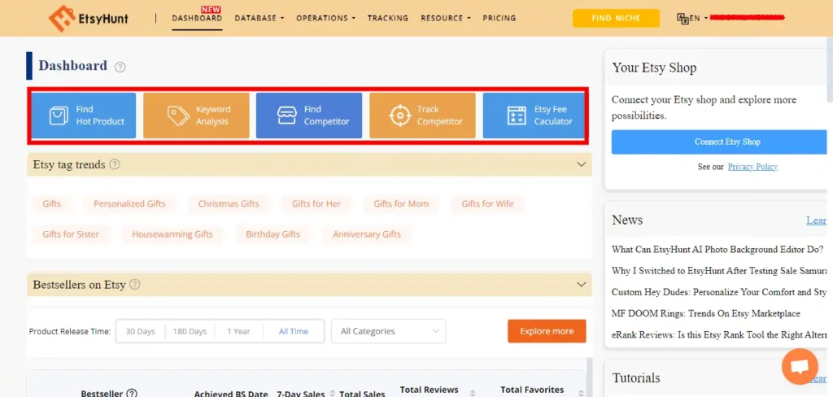Image resolution: width=833 pixels, height=397 pixels.
Task: Select the 180 Days release time
Action: (190, 331)
